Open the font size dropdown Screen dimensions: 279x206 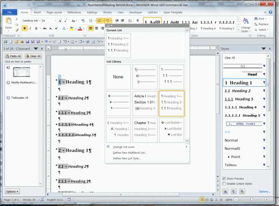55,21
